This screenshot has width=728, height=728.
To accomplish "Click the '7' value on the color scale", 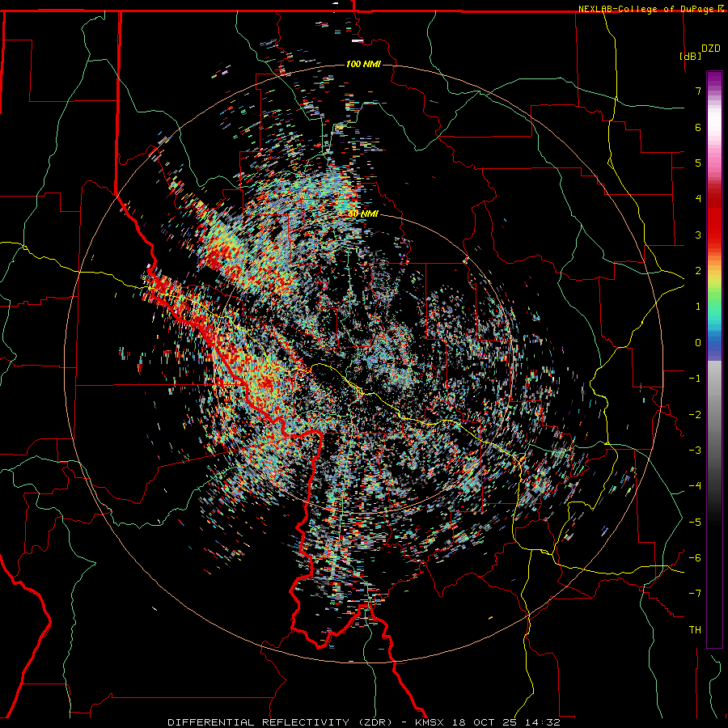I will coord(698,91).
